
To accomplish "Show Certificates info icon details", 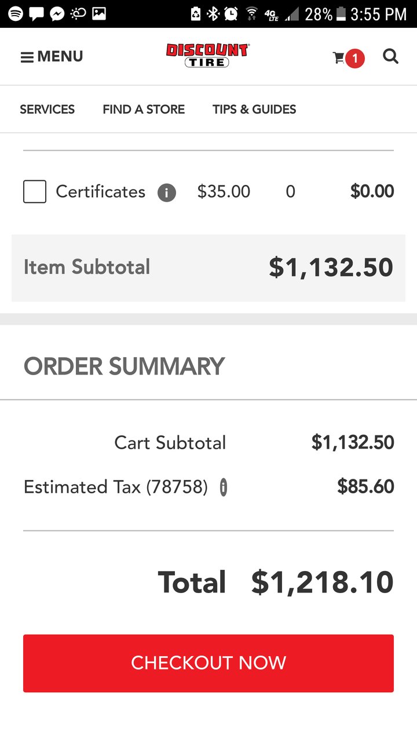I will point(167,192).
